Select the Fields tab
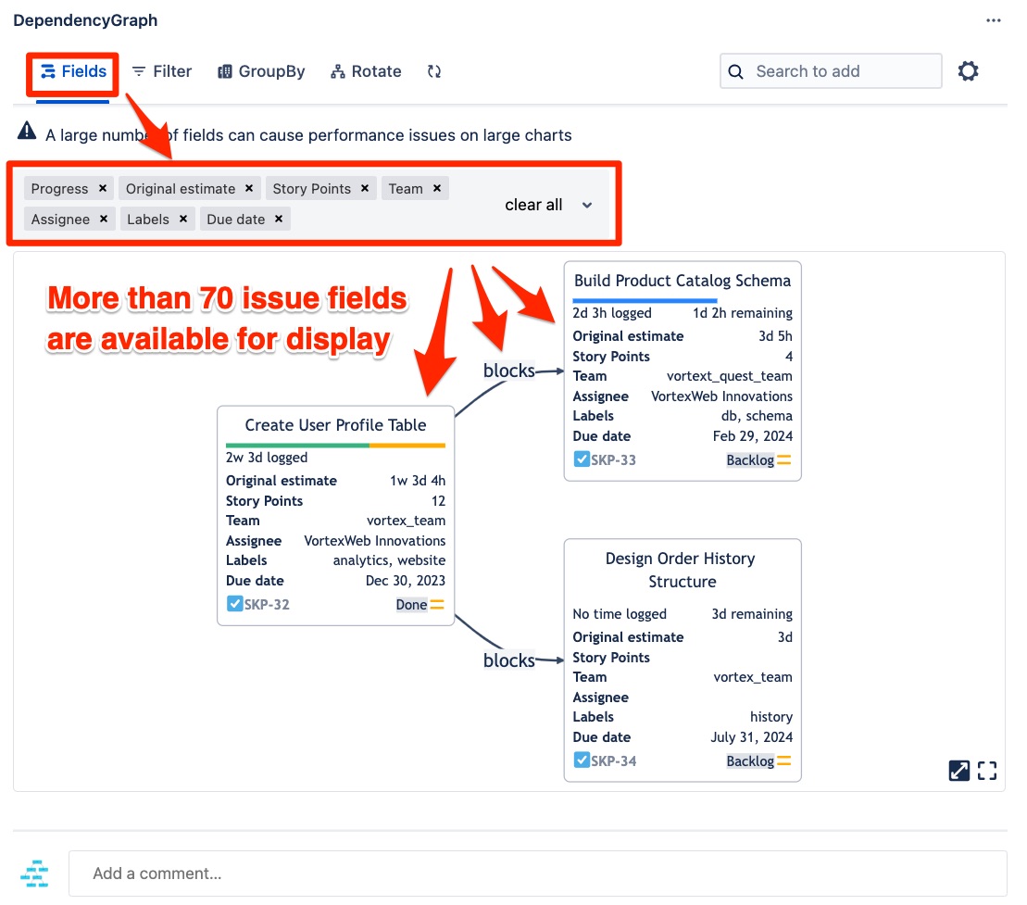The image size is (1027, 905). [x=73, y=71]
